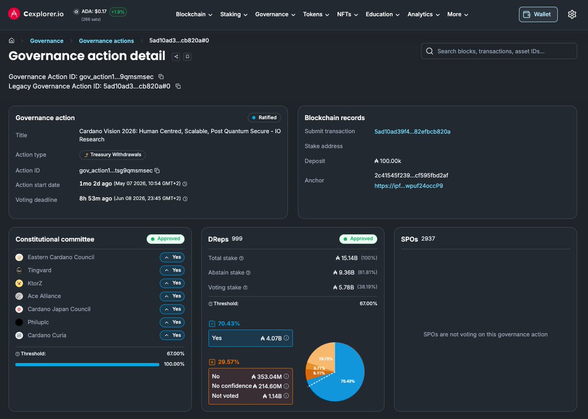Open the Governance menu in navbar
This screenshot has width=588, height=419.
pyautogui.click(x=275, y=14)
